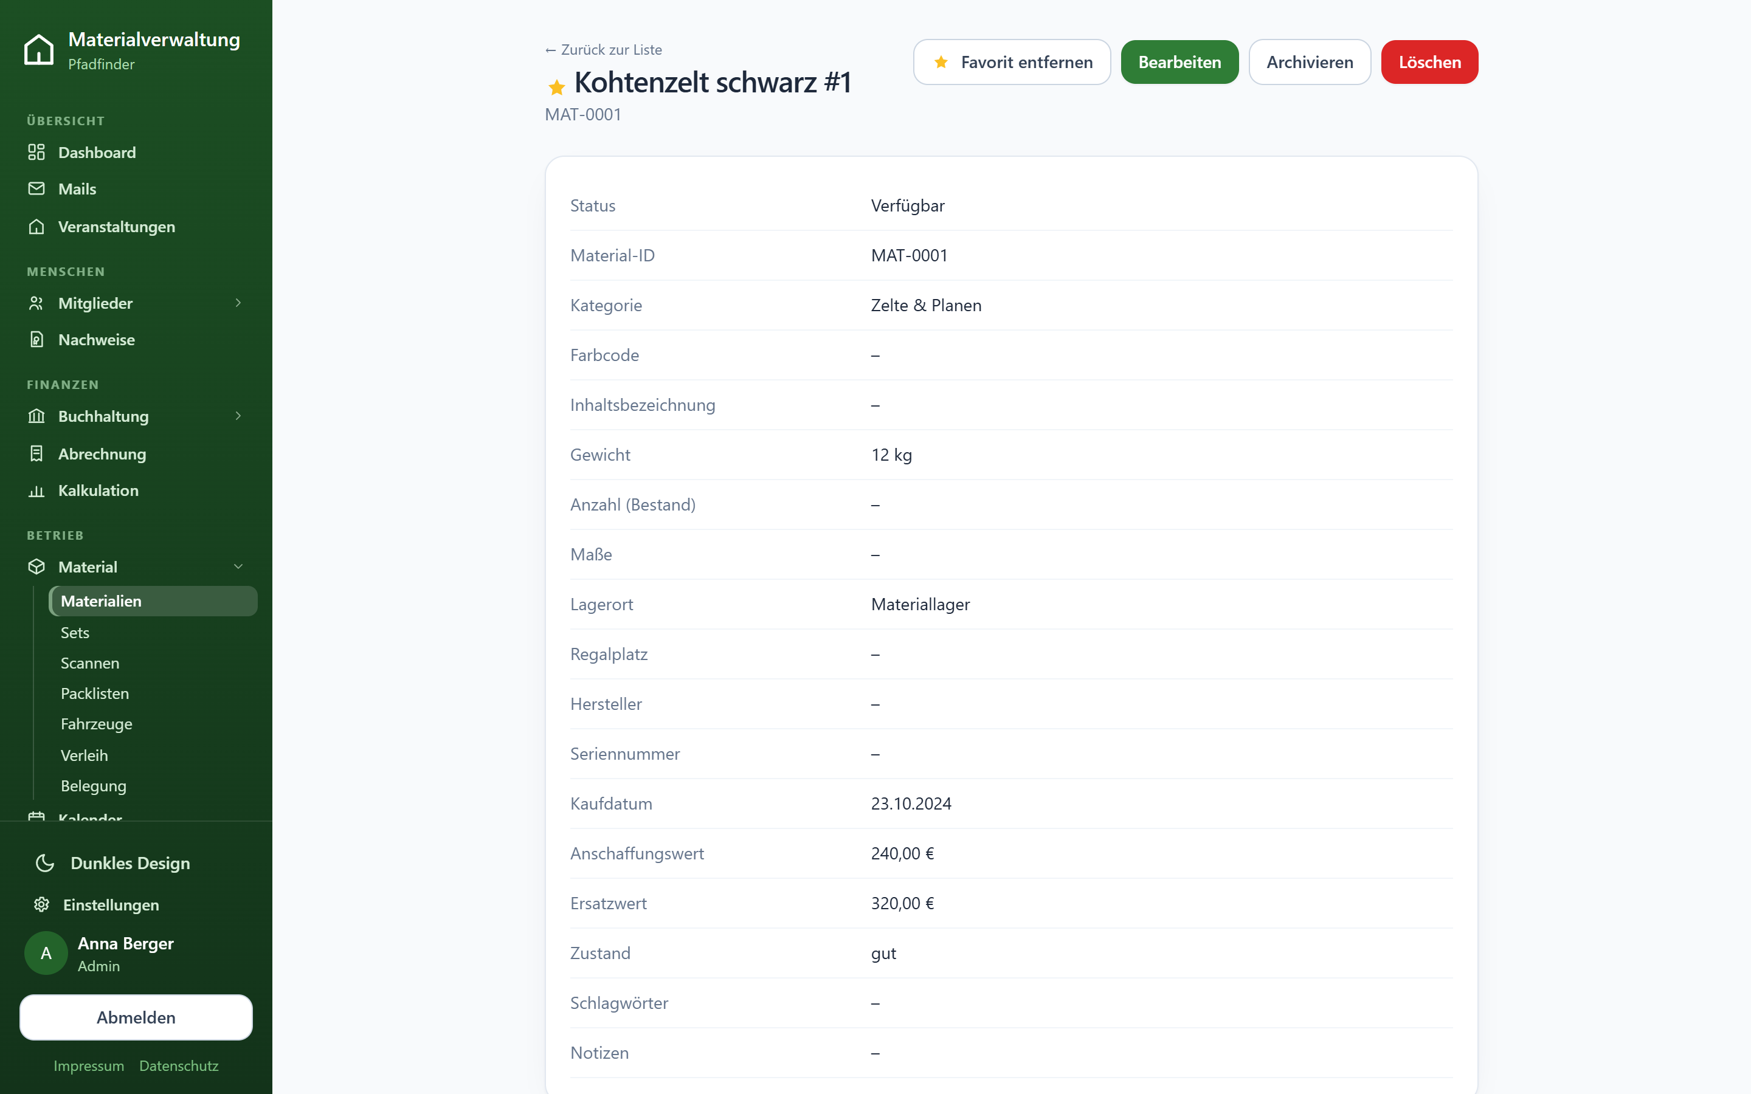Click the Verfügbar status value
The image size is (1751, 1094).
(907, 205)
